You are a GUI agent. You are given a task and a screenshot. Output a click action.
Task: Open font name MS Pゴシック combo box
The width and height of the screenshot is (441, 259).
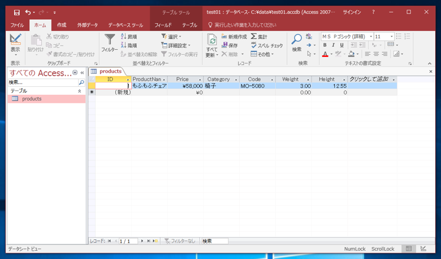coord(347,37)
